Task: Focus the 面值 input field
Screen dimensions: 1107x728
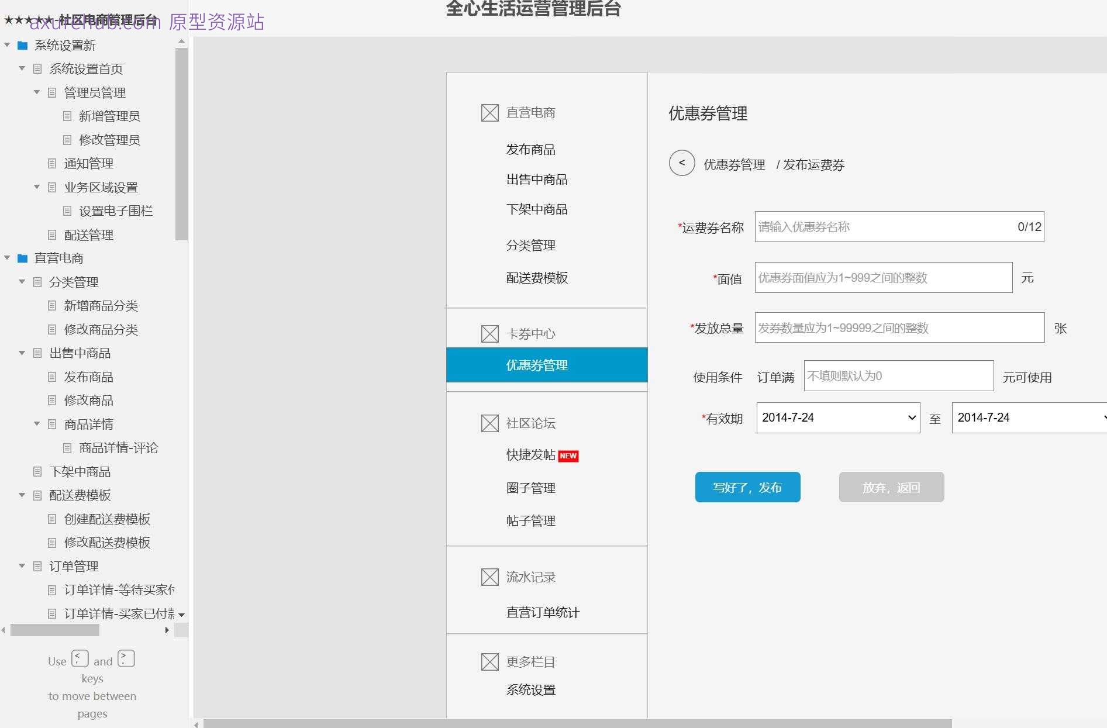Action: pos(884,278)
